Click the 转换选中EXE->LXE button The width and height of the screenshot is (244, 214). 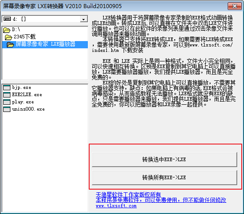click(x=164, y=159)
